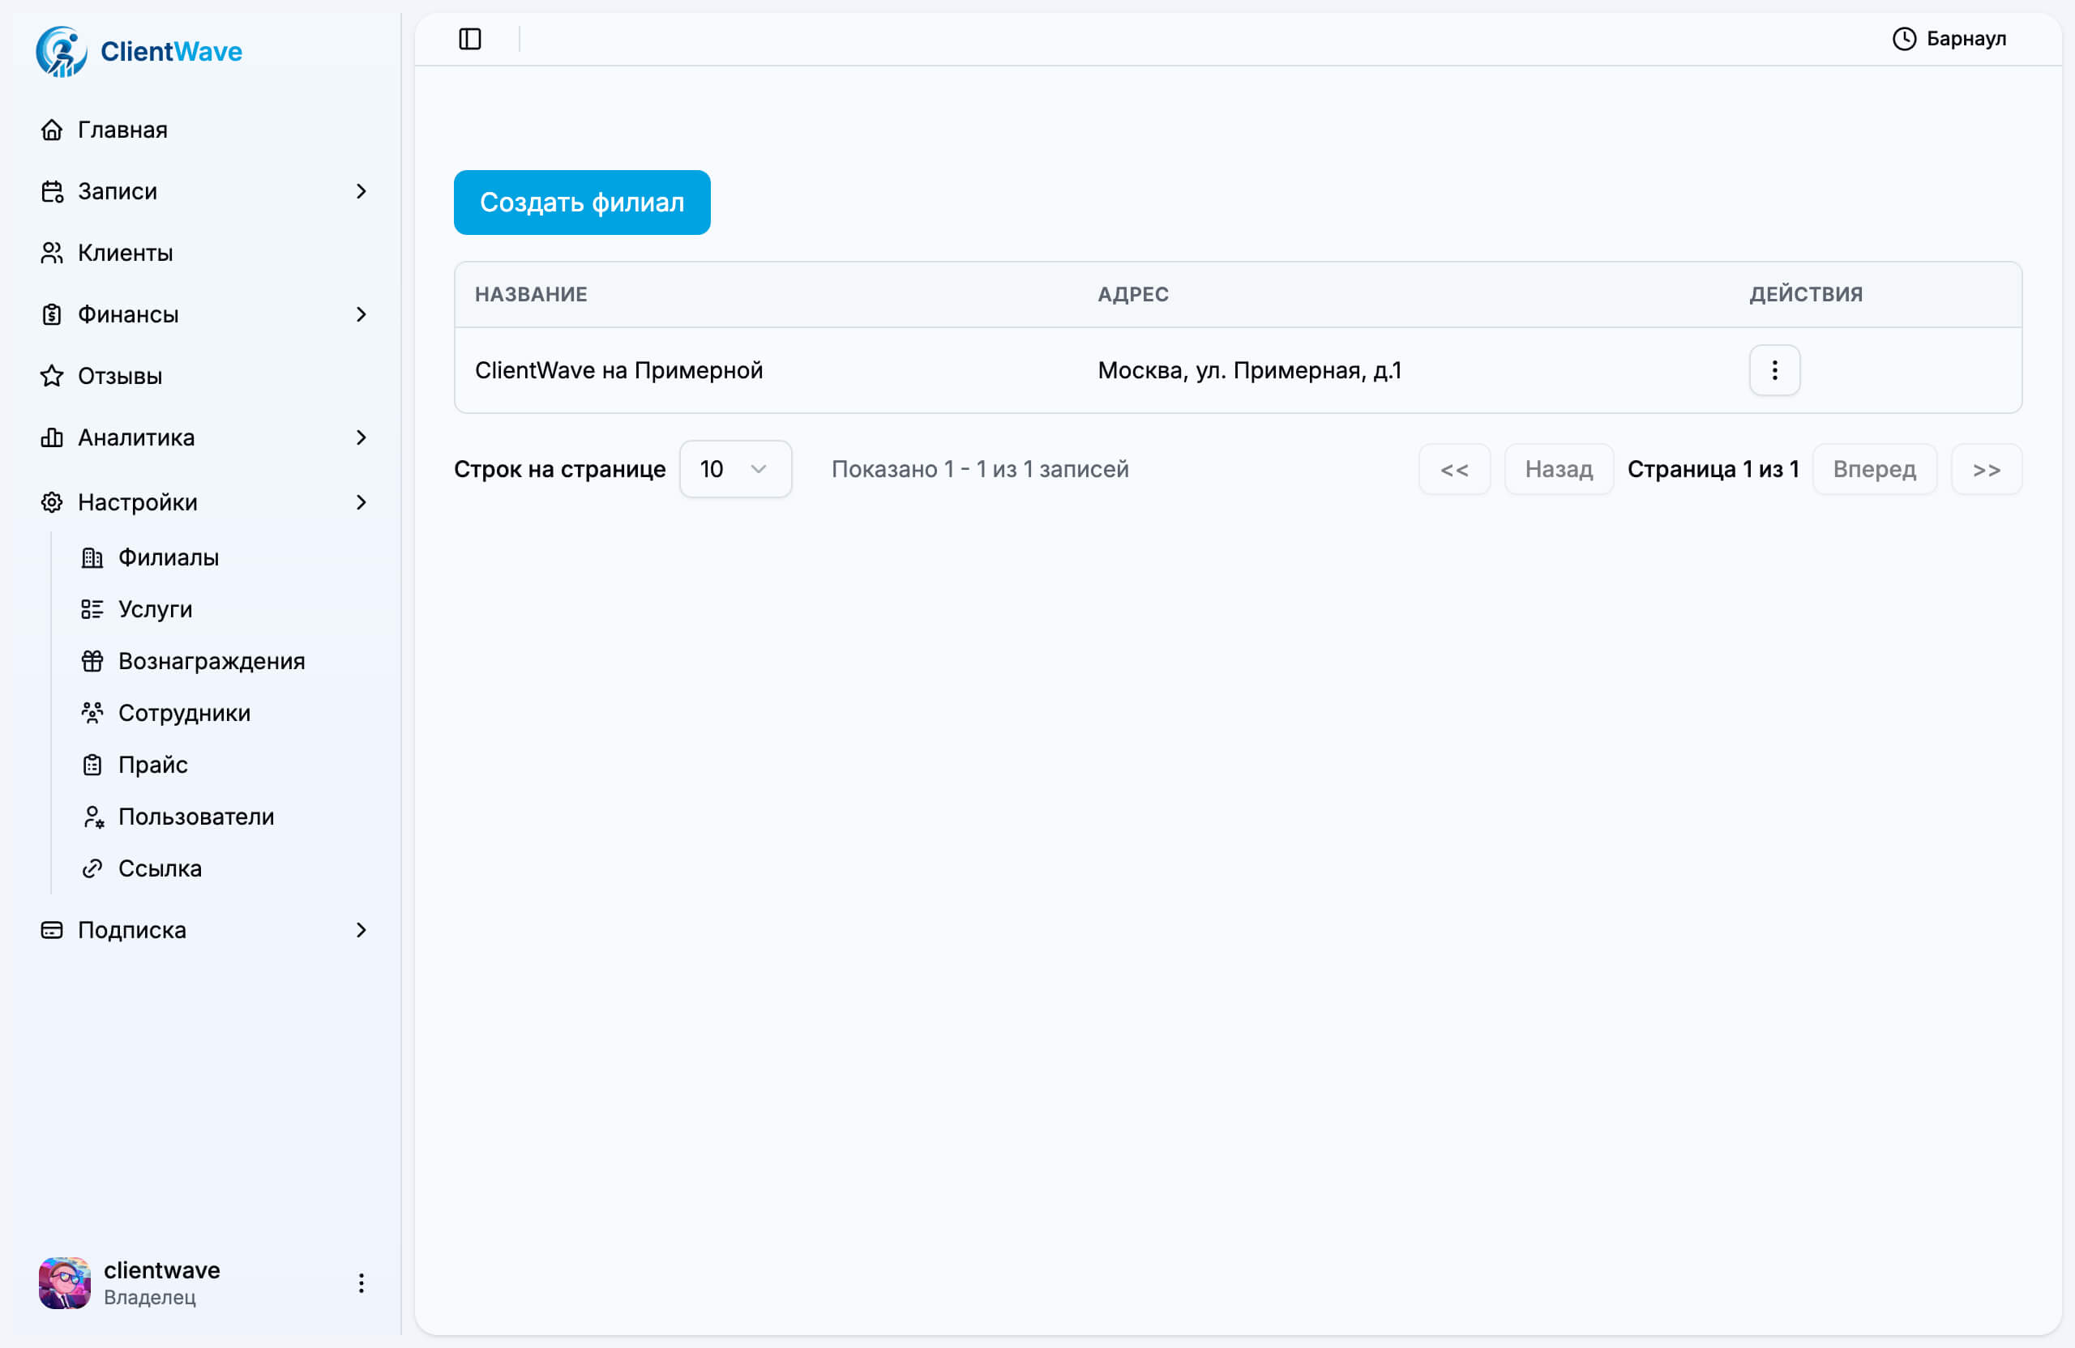
Task: Click the Вознаграждения gift icon
Action: point(92,661)
